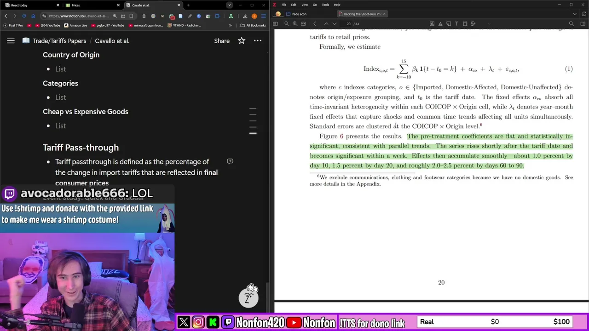Go to next PDF page in Zotero
This screenshot has width=589, height=331.
pos(335,23)
